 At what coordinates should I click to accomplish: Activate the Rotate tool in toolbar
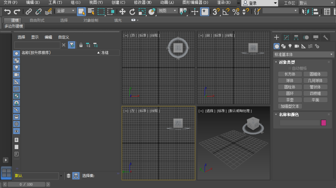(132, 12)
